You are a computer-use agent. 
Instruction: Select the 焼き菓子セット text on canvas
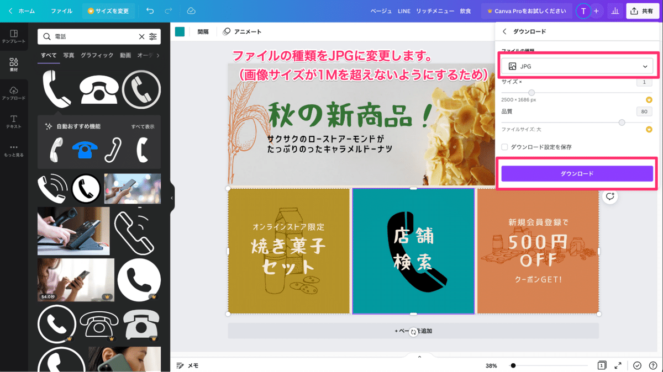288,257
